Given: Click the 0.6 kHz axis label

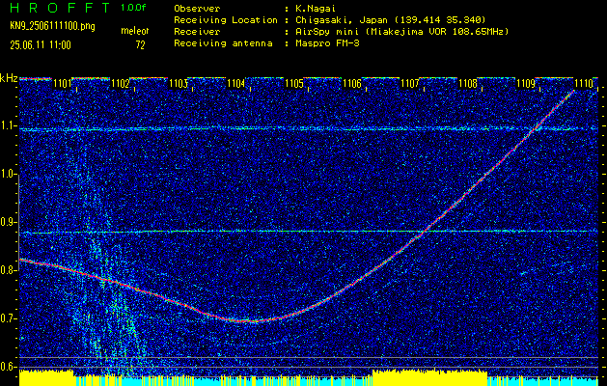Looking at the screenshot, I should pyautogui.click(x=8, y=367).
